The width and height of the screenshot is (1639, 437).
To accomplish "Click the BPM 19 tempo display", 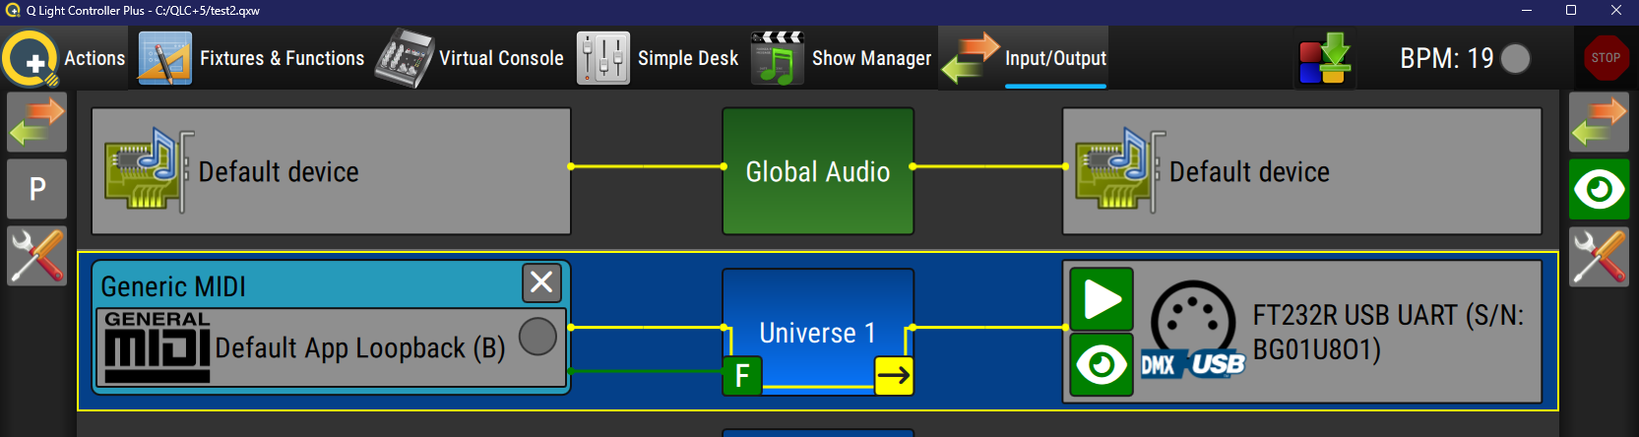I will tap(1446, 58).
